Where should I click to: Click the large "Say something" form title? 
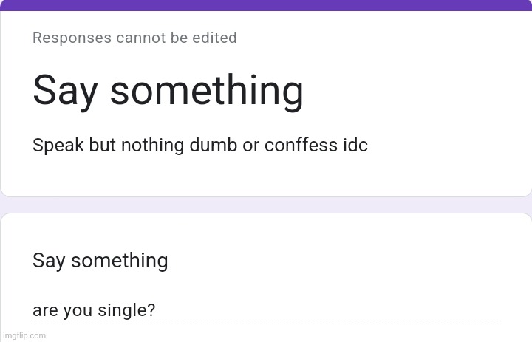168,92
